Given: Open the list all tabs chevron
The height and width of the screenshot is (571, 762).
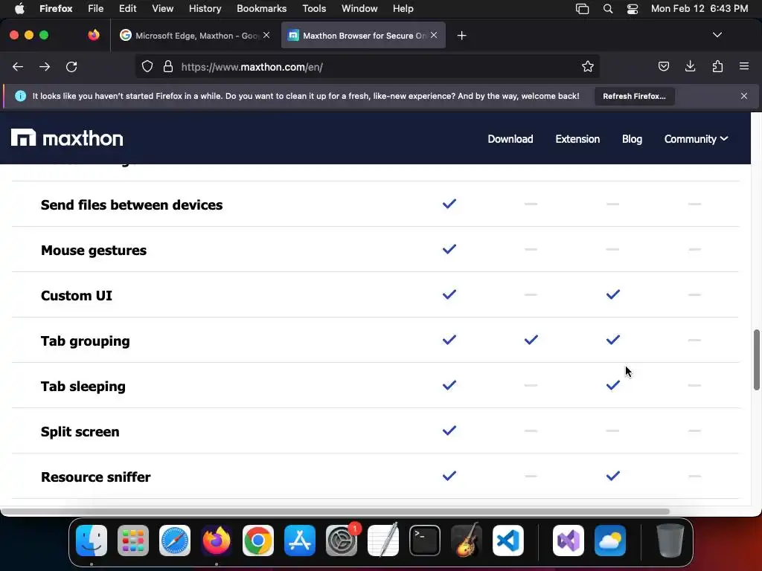Looking at the screenshot, I should pos(717,35).
